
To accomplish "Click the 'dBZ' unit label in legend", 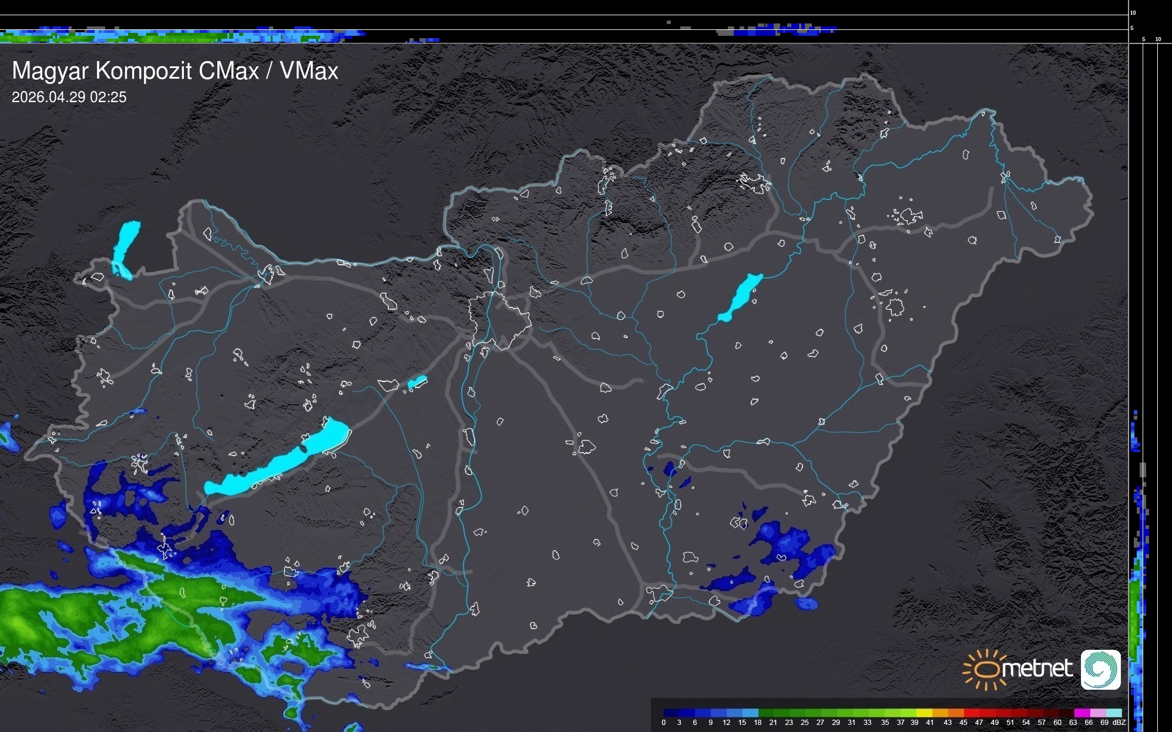I will (1119, 723).
